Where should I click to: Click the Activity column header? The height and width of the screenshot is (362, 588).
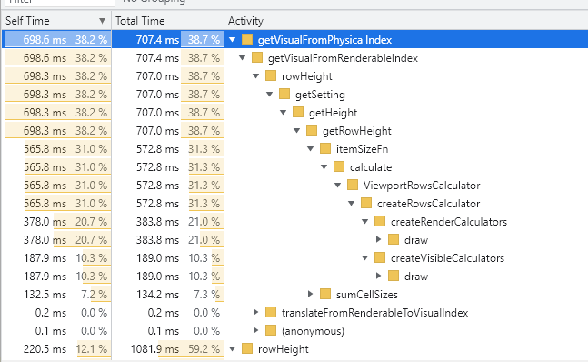[406, 21]
